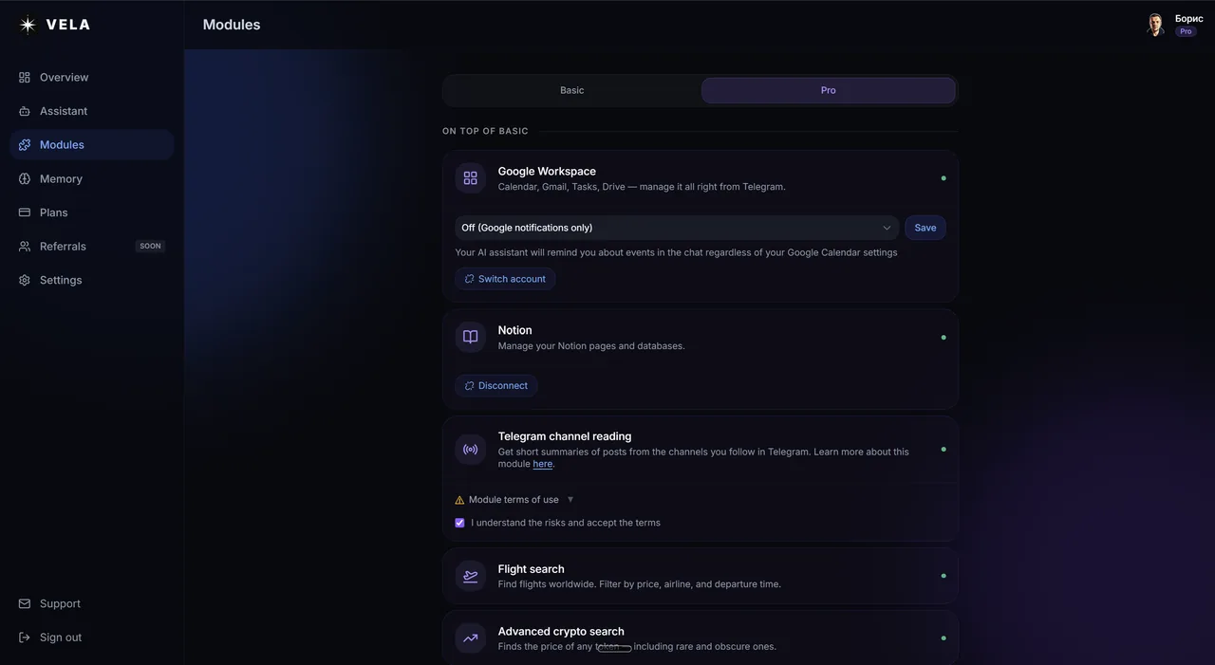Select Referrals in the sidebar
The image size is (1215, 665).
[91, 247]
